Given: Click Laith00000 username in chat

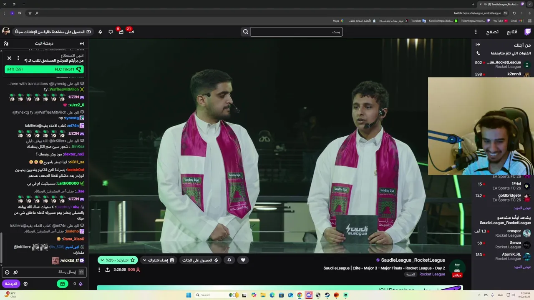Looking at the screenshot, I should pos(68,183).
